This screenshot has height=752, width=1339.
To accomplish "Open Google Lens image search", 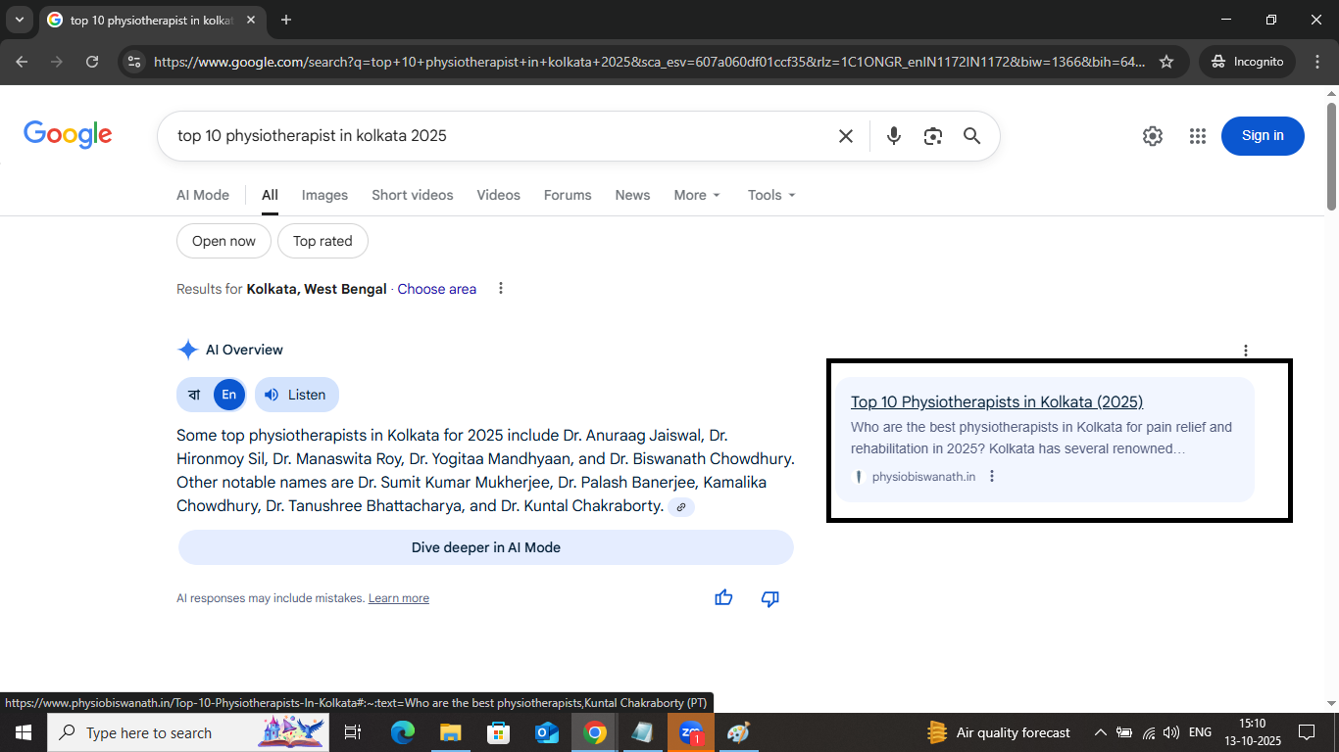I will point(932,136).
